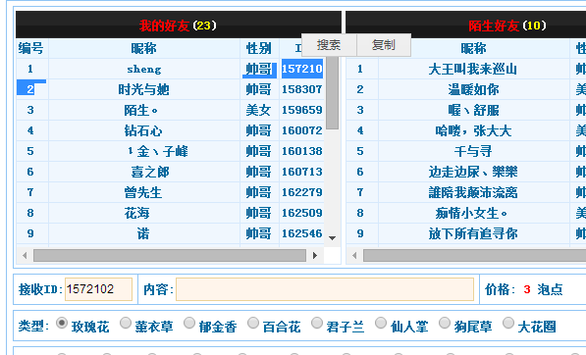Click nickname 喜之郎
Screen dimensions: 586x355
tap(150, 172)
